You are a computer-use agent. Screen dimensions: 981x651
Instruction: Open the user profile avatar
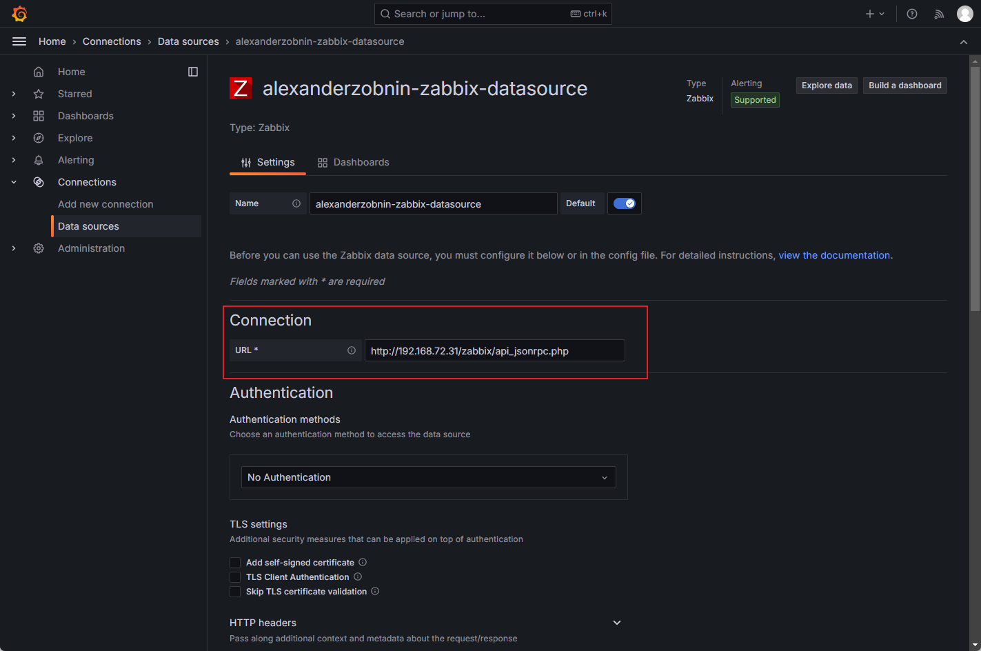click(965, 14)
